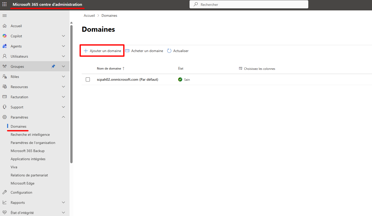Click the Paramètres gear icon
The height and width of the screenshot is (216, 372).
[5, 117]
